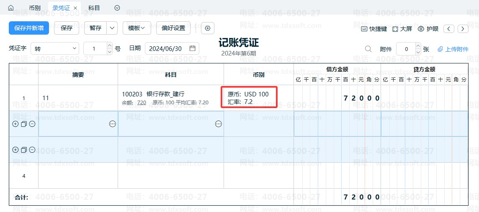
Task: Copy the second voucher row via copy icon
Action: 24,124
